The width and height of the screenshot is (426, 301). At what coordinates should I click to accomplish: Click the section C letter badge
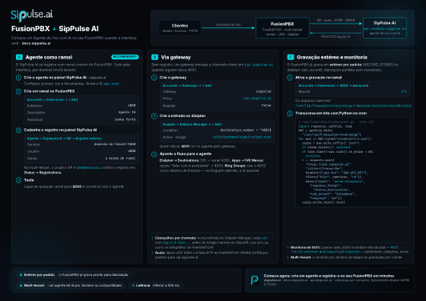pos(291,57)
